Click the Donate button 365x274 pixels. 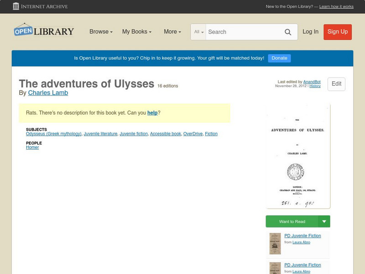pos(279,58)
